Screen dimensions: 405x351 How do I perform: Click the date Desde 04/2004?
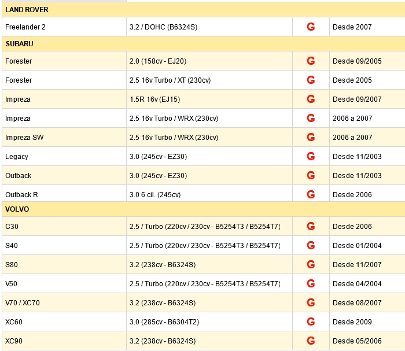357,284
